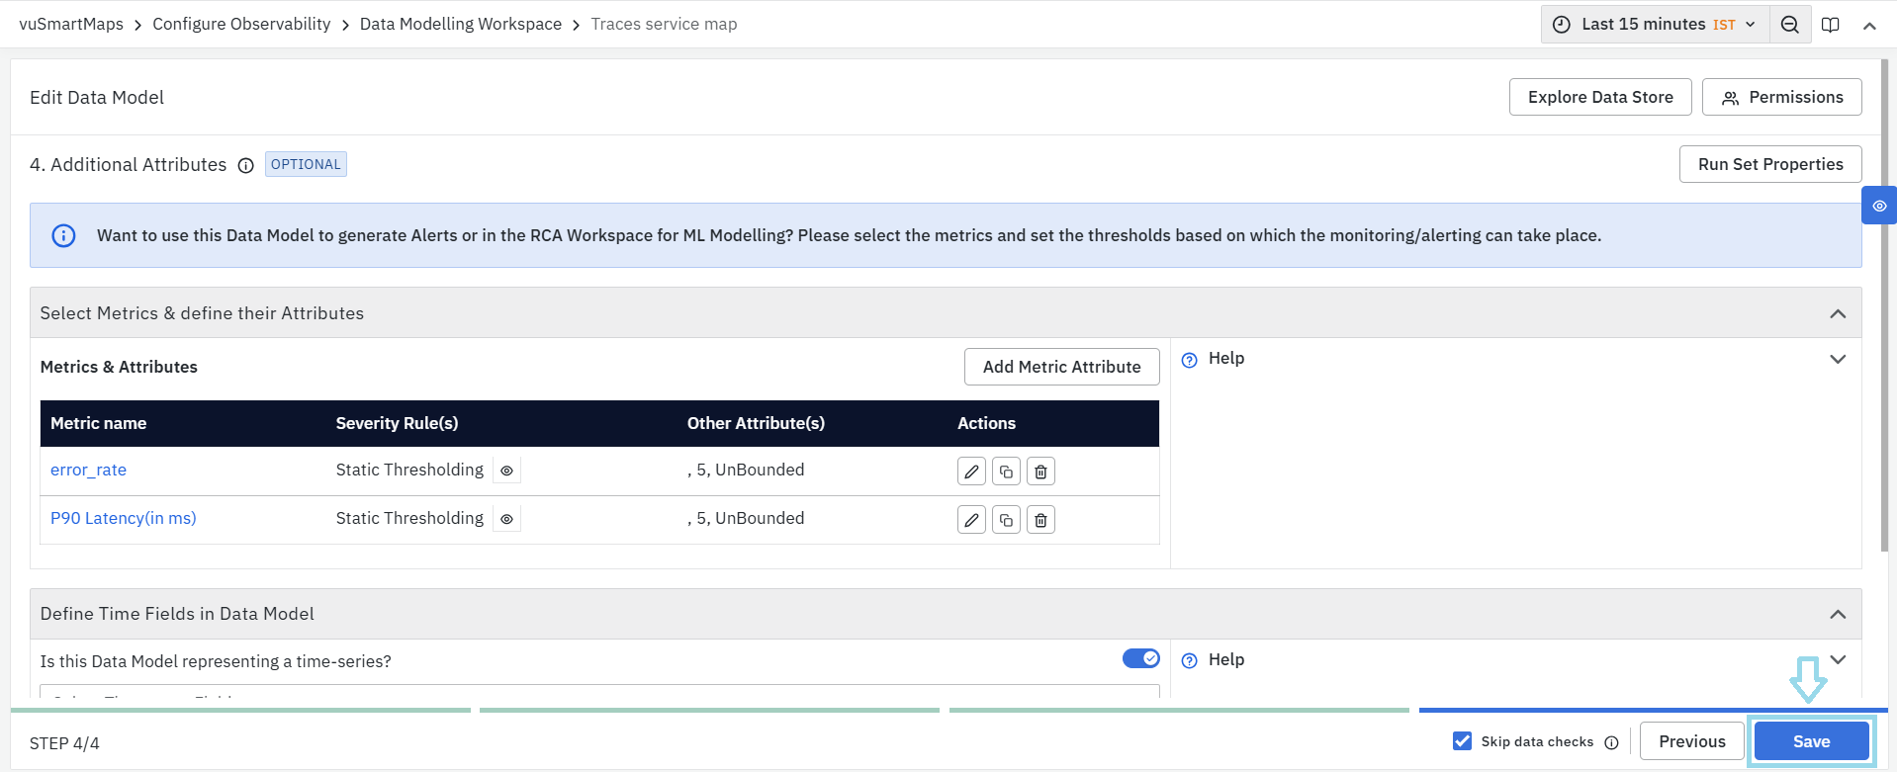Click info icon beside Additional Attributes
This screenshot has width=1897, height=772.
click(245, 165)
